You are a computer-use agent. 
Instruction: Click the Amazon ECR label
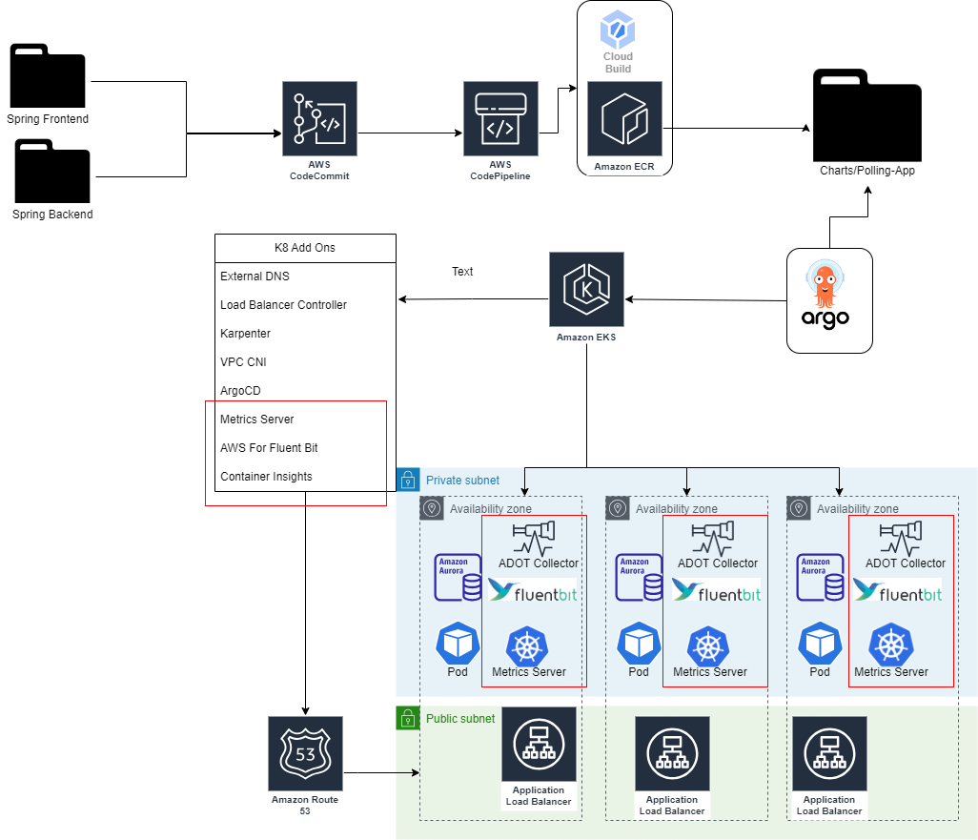click(x=624, y=167)
